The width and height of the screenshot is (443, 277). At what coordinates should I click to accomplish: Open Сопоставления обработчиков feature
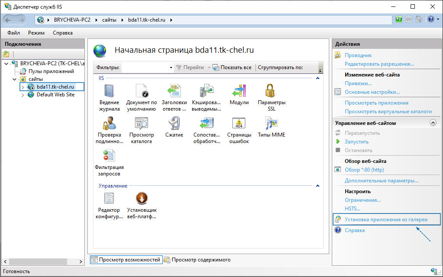pos(206,130)
